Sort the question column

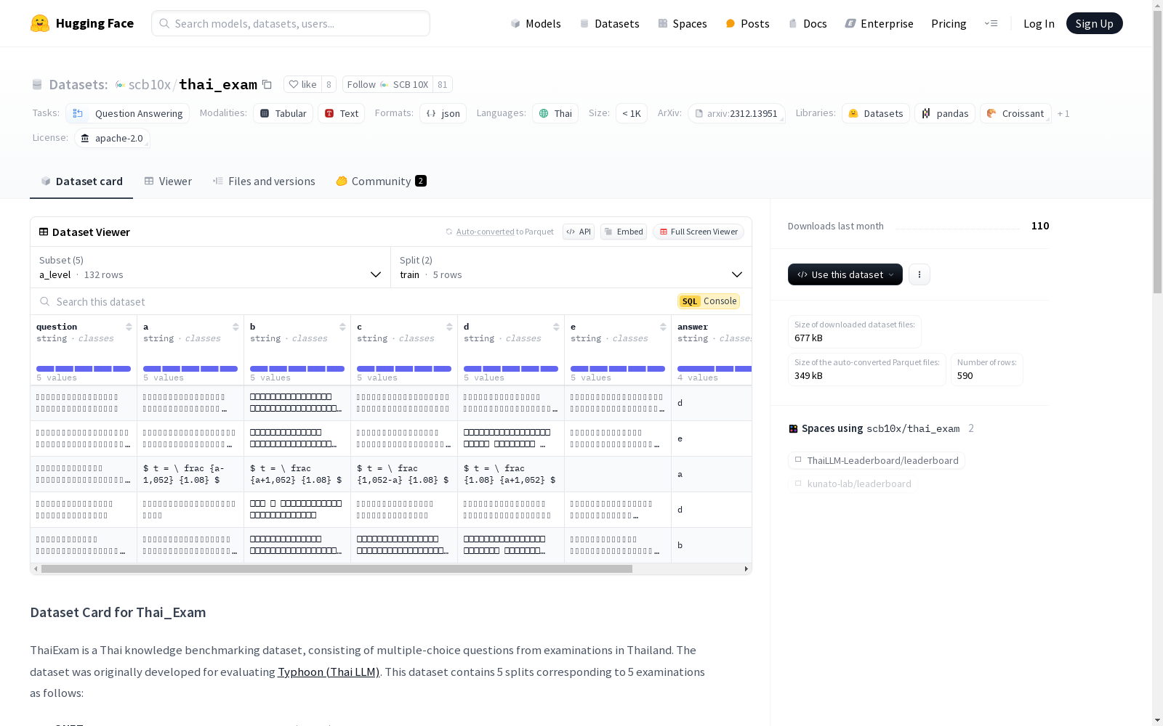tap(129, 327)
